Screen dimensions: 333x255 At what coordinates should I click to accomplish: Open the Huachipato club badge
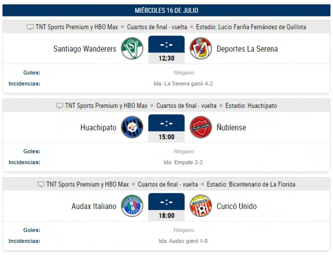pos(132,127)
